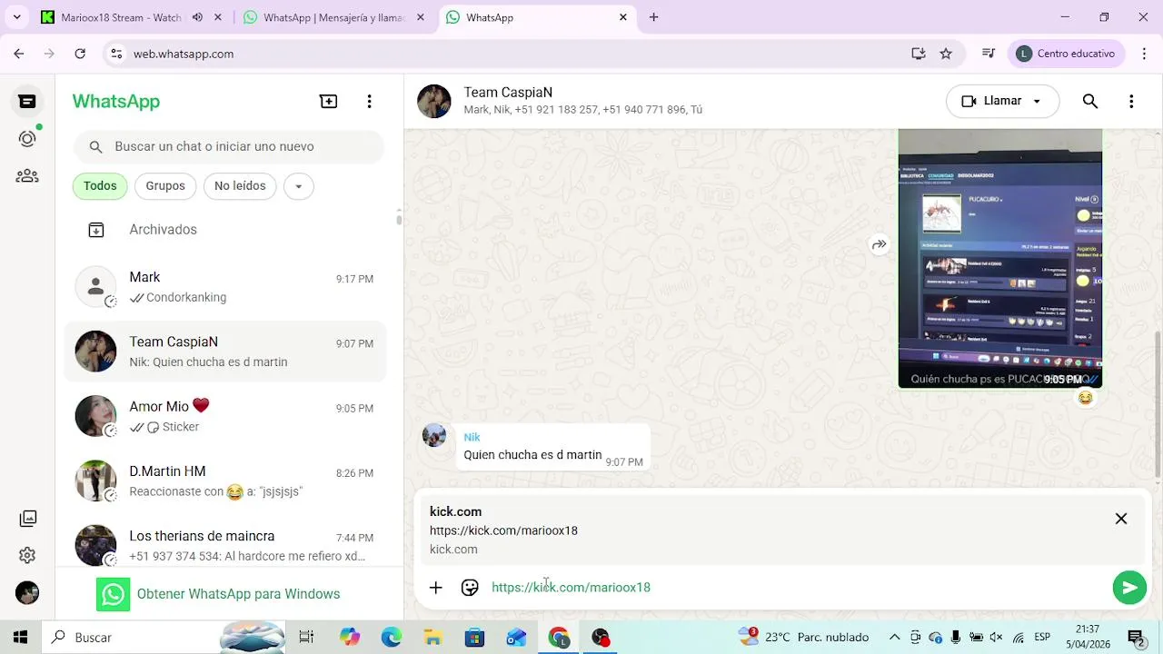Open Chrome's three-dot menu
Image resolution: width=1163 pixels, height=654 pixels.
1144,54
